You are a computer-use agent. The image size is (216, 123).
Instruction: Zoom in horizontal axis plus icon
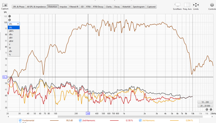(x=211, y=109)
